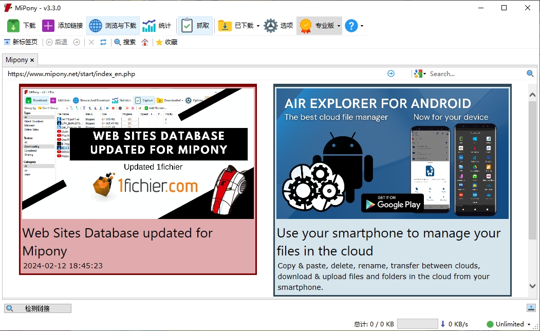Refresh the page with the reload icon

104,42
